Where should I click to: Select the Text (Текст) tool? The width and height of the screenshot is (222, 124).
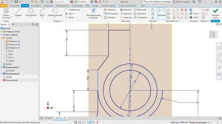pyautogui.click(x=69, y=14)
